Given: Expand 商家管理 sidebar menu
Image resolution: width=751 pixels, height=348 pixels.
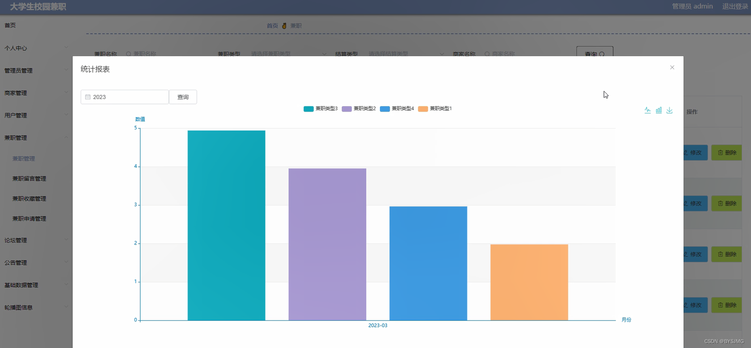Looking at the screenshot, I should coord(36,93).
